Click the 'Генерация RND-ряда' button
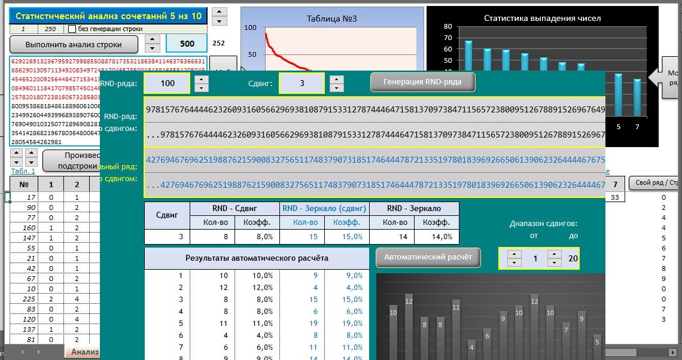The height and width of the screenshot is (360, 682). click(422, 82)
